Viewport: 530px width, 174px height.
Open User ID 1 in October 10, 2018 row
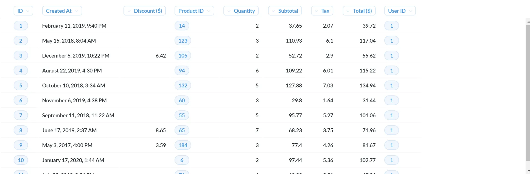point(392,85)
